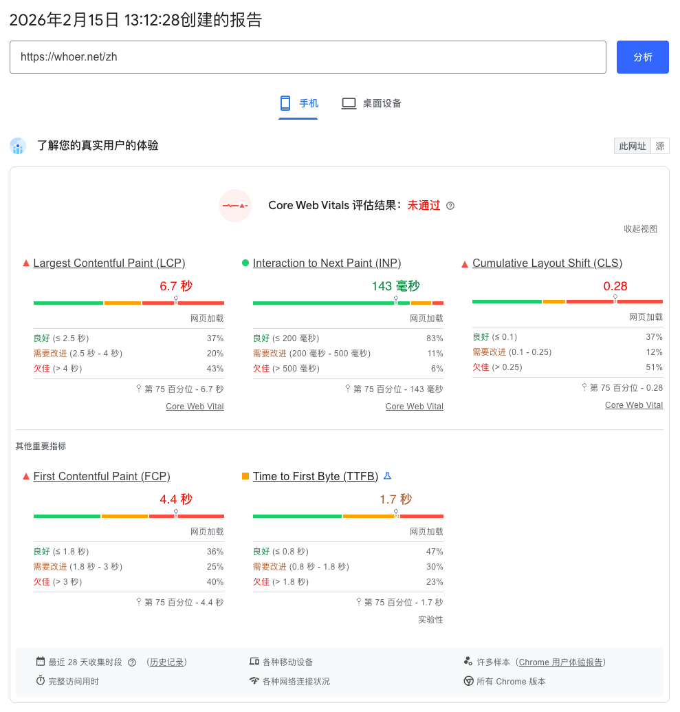Click the help icon next to 最近 28 天收集时段

pos(132,662)
